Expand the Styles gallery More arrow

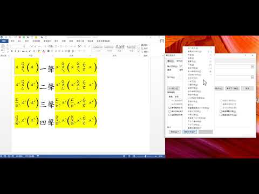[138, 51]
